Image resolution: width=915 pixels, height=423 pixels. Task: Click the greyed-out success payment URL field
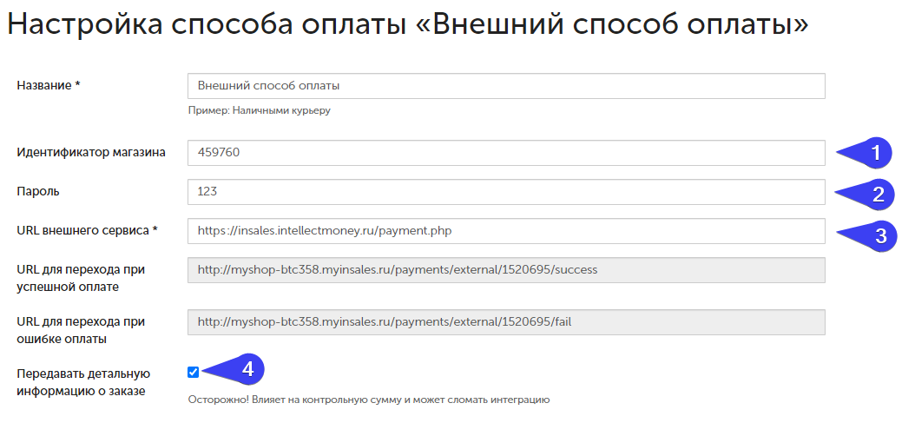(x=505, y=270)
